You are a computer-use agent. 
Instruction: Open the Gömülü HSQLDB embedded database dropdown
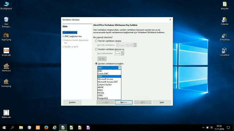coord(127,45)
